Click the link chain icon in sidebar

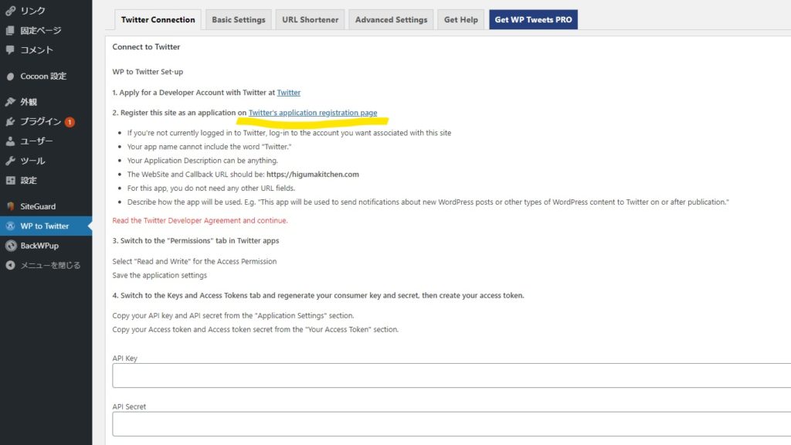pyautogui.click(x=10, y=11)
